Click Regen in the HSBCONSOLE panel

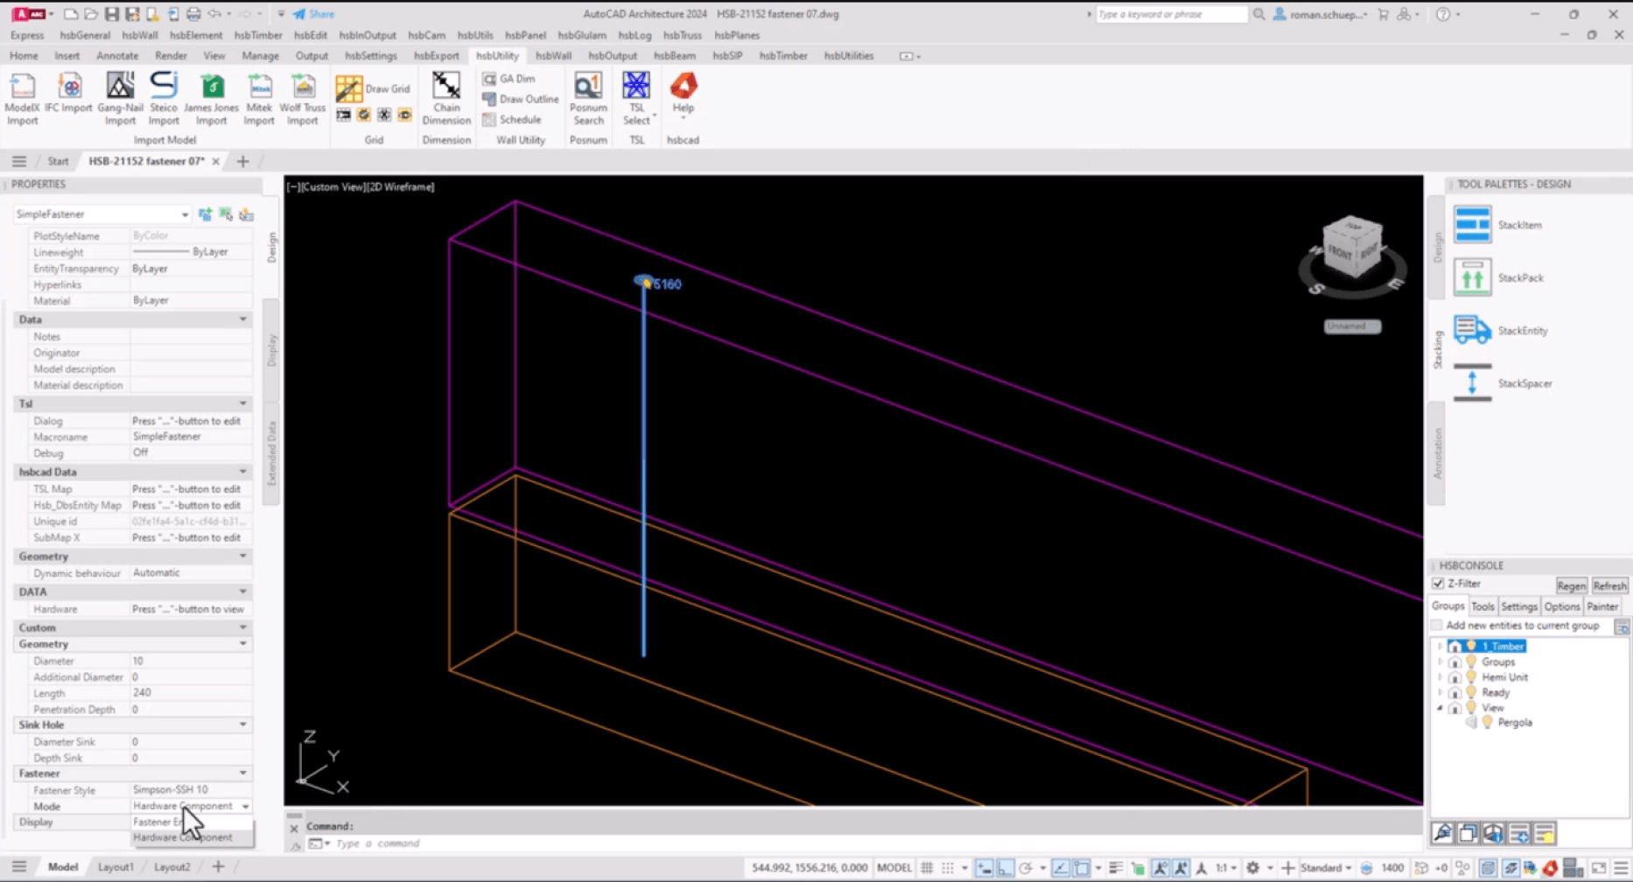pos(1572,584)
